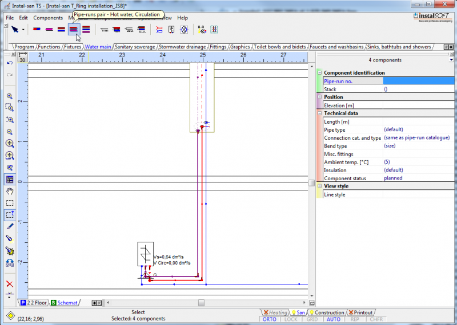Switch to the Functions tab
This screenshot has height=325, width=457.
click(x=49, y=47)
